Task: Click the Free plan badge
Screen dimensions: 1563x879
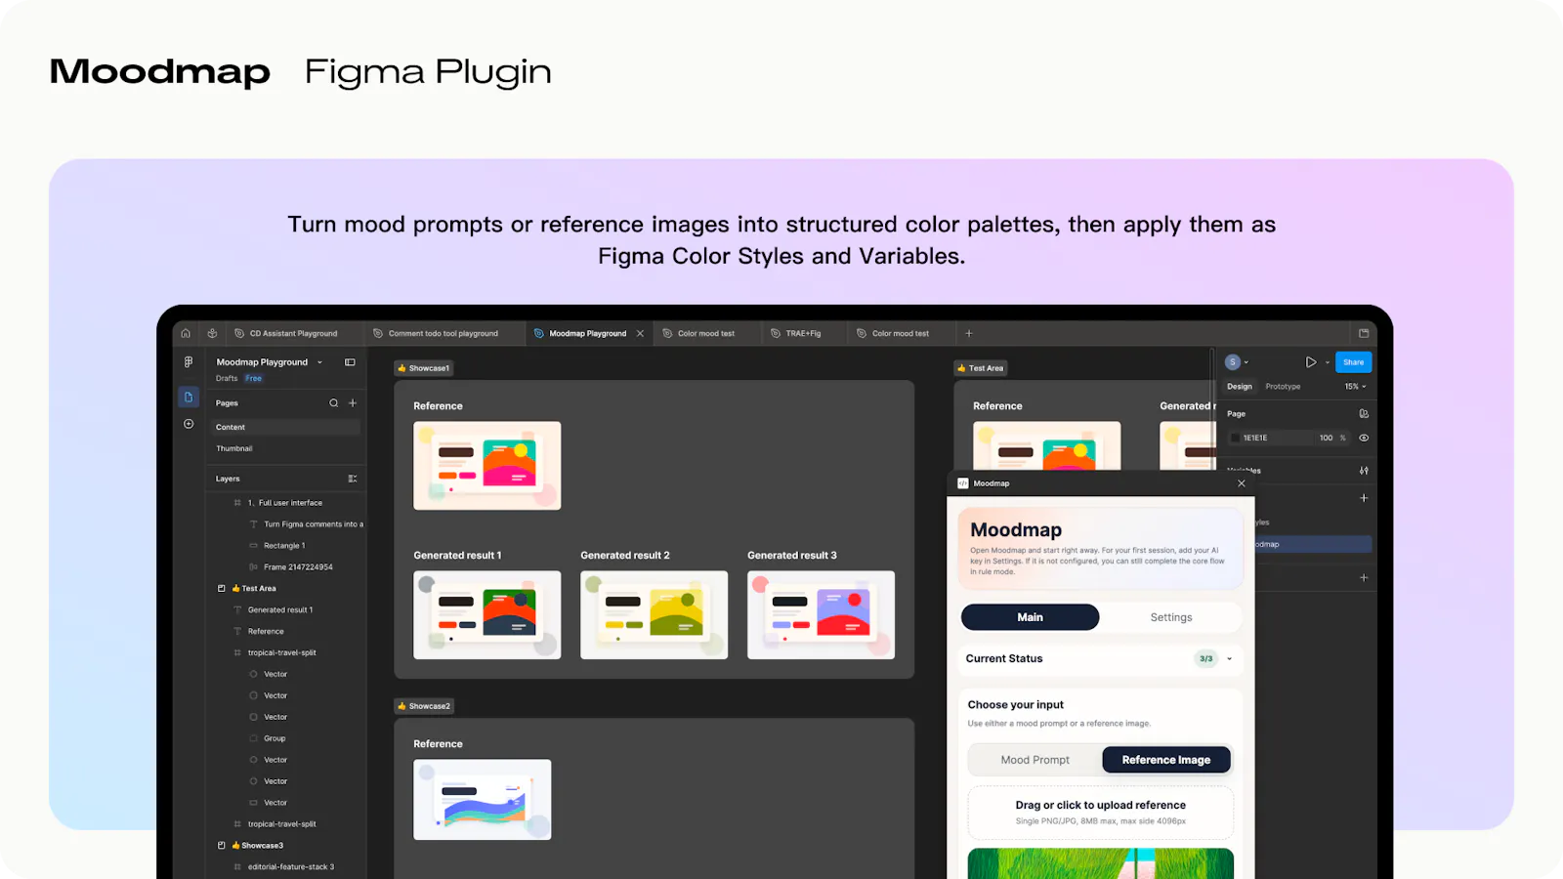Action: pyautogui.click(x=254, y=379)
